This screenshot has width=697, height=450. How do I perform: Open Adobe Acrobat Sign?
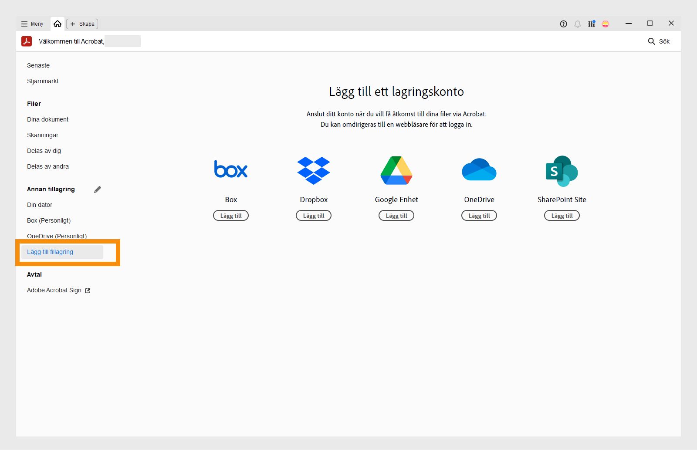pos(54,290)
